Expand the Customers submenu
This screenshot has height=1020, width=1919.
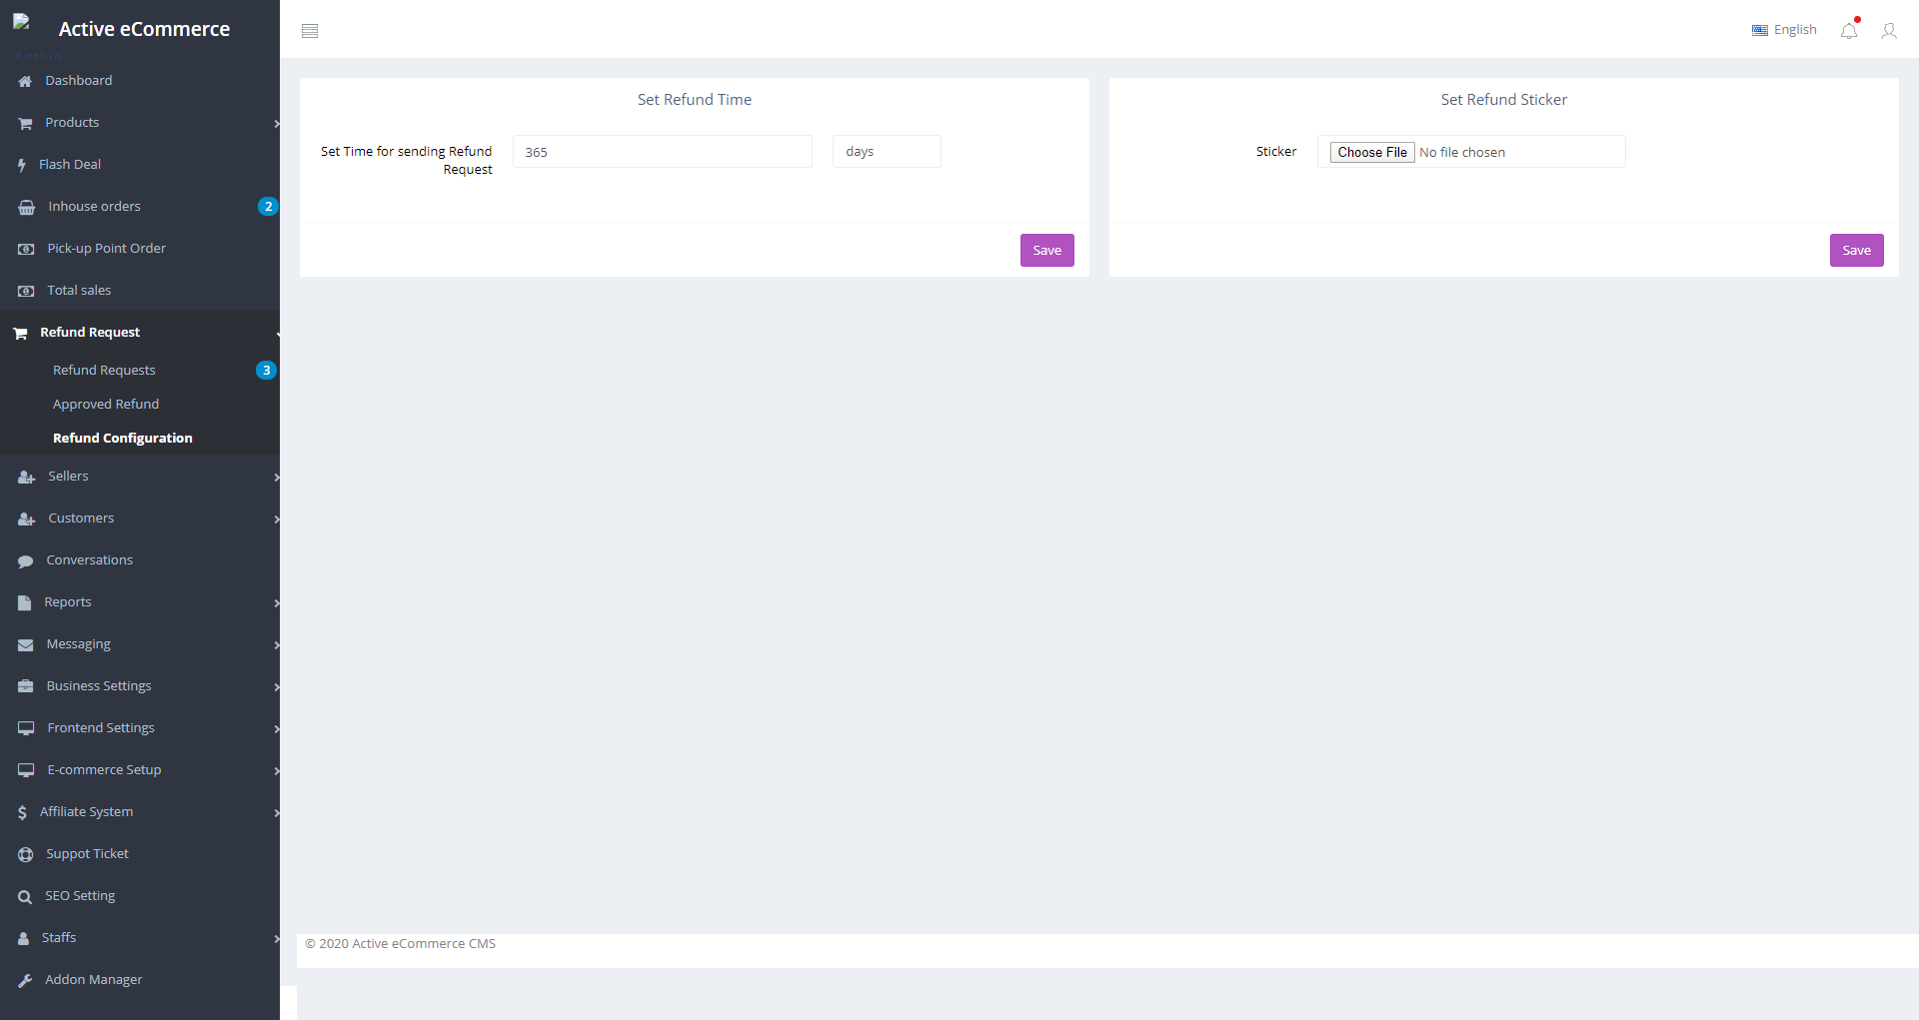(x=276, y=518)
